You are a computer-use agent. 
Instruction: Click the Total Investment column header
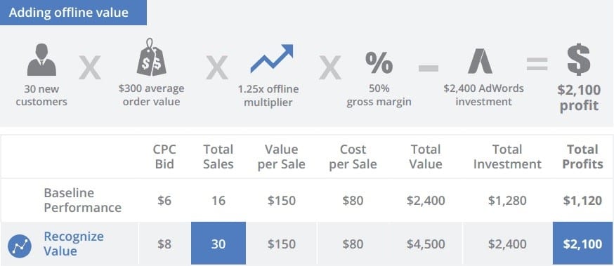click(507, 157)
